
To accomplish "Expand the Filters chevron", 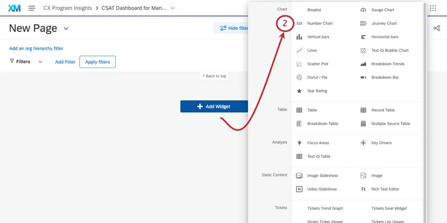I will click(x=40, y=62).
